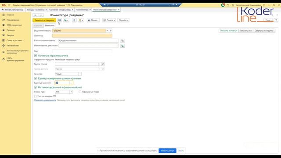Click the green notifications circle icon
The width and height of the screenshot is (281, 158).
[x=223, y=5]
